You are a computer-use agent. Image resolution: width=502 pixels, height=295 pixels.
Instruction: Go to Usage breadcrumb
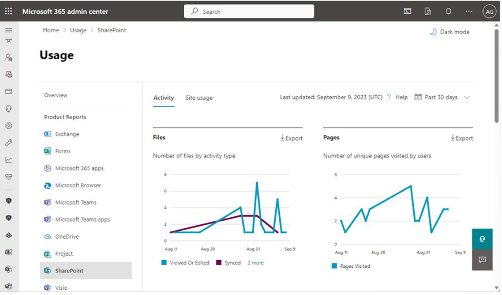[x=78, y=30]
